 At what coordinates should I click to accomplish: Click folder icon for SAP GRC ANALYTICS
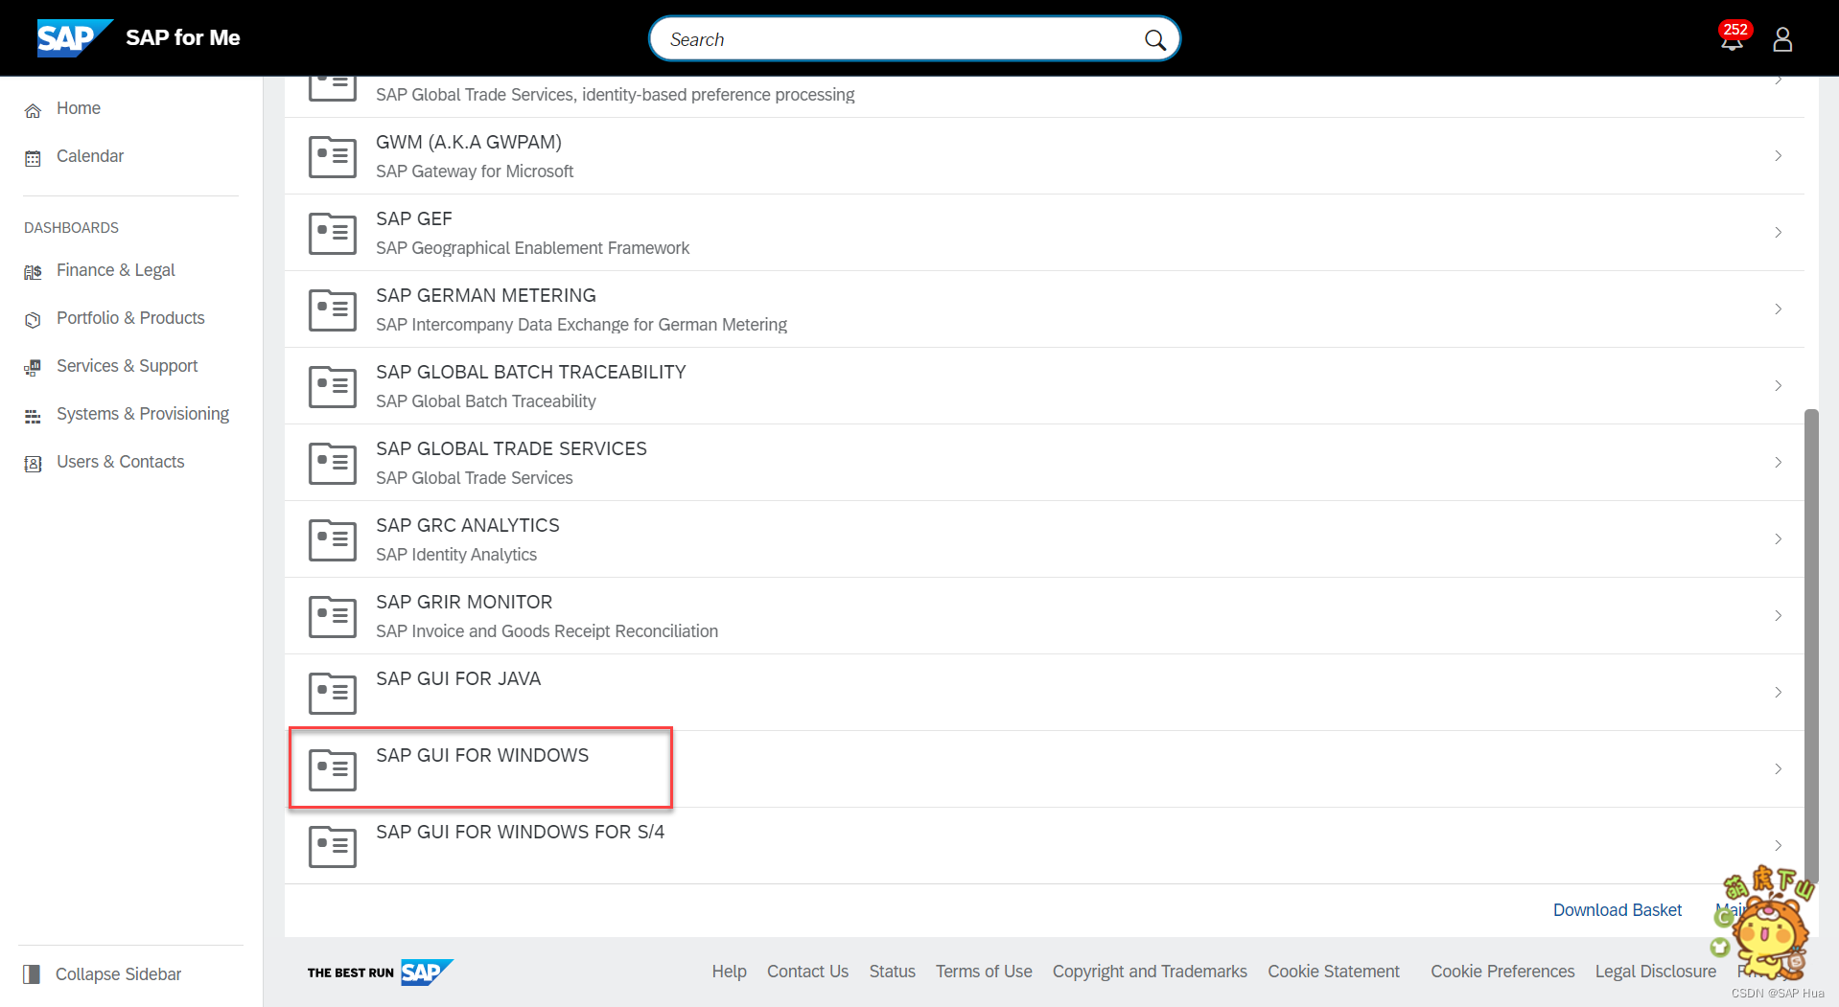pos(333,540)
